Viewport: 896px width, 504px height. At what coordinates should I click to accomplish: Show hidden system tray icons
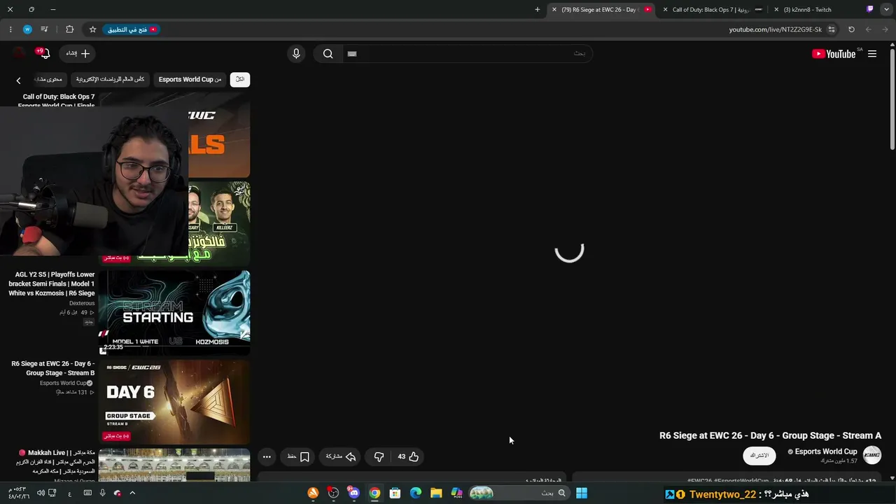tap(132, 493)
